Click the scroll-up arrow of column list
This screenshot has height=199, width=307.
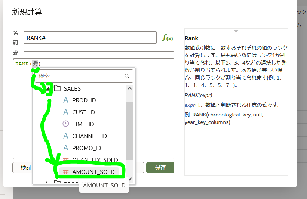pos(129,88)
